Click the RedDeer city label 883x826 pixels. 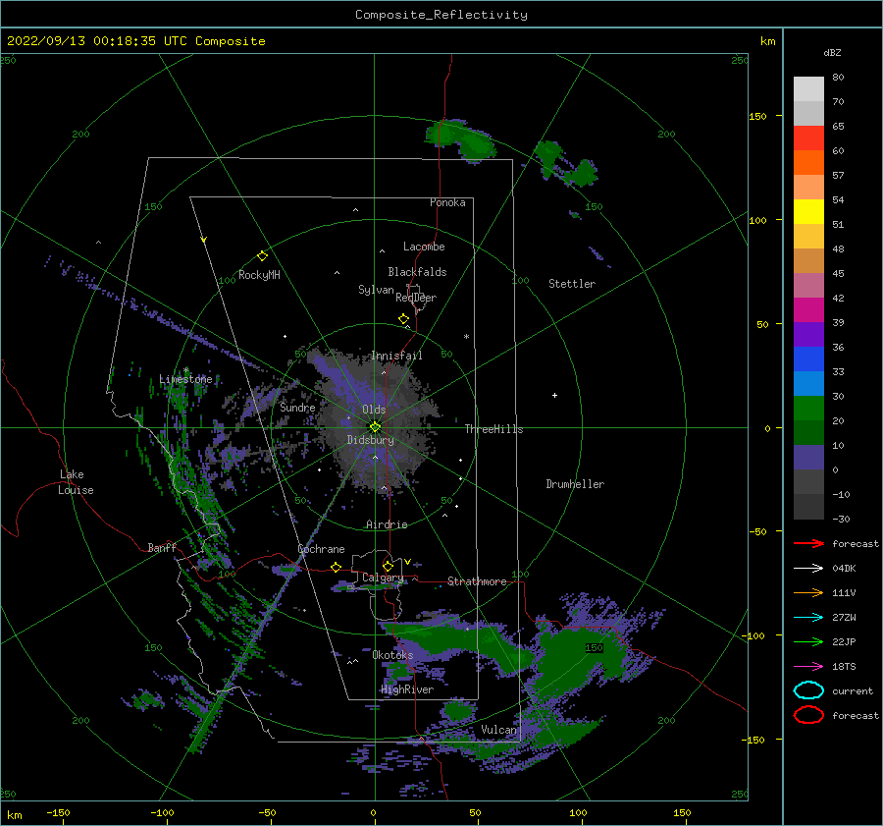pos(416,298)
